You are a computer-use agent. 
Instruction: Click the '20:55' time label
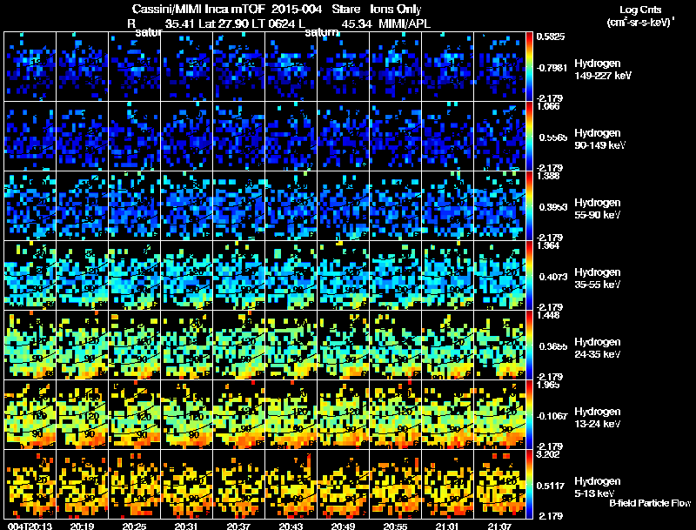(x=396, y=526)
